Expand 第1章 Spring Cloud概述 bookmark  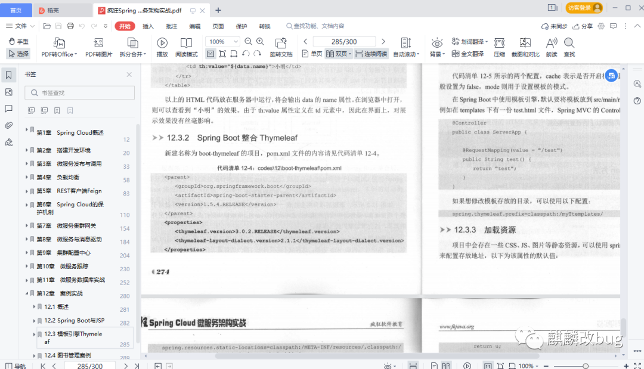26,129
